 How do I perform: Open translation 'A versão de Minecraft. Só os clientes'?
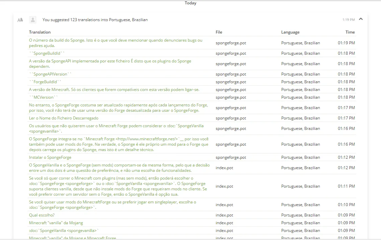coord(114,90)
